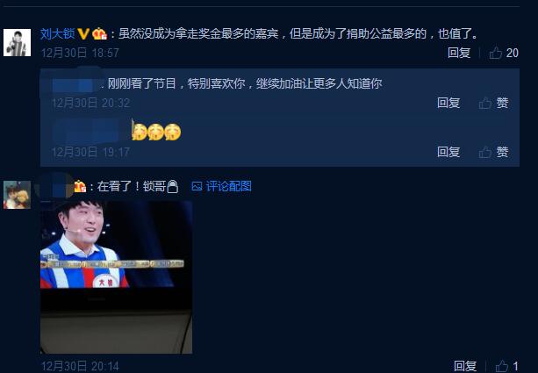The height and width of the screenshot is (373, 538).
Task: Click membership crown icon beside 刘大锁
Action: coord(100,33)
